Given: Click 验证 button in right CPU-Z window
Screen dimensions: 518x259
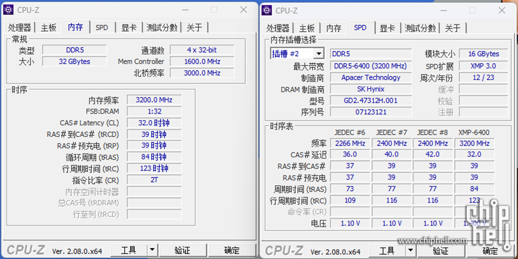Looking at the screenshot, I should coord(441,252).
